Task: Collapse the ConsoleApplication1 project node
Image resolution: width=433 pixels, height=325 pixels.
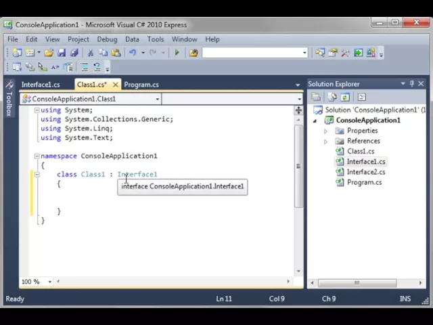Action: tap(315, 121)
